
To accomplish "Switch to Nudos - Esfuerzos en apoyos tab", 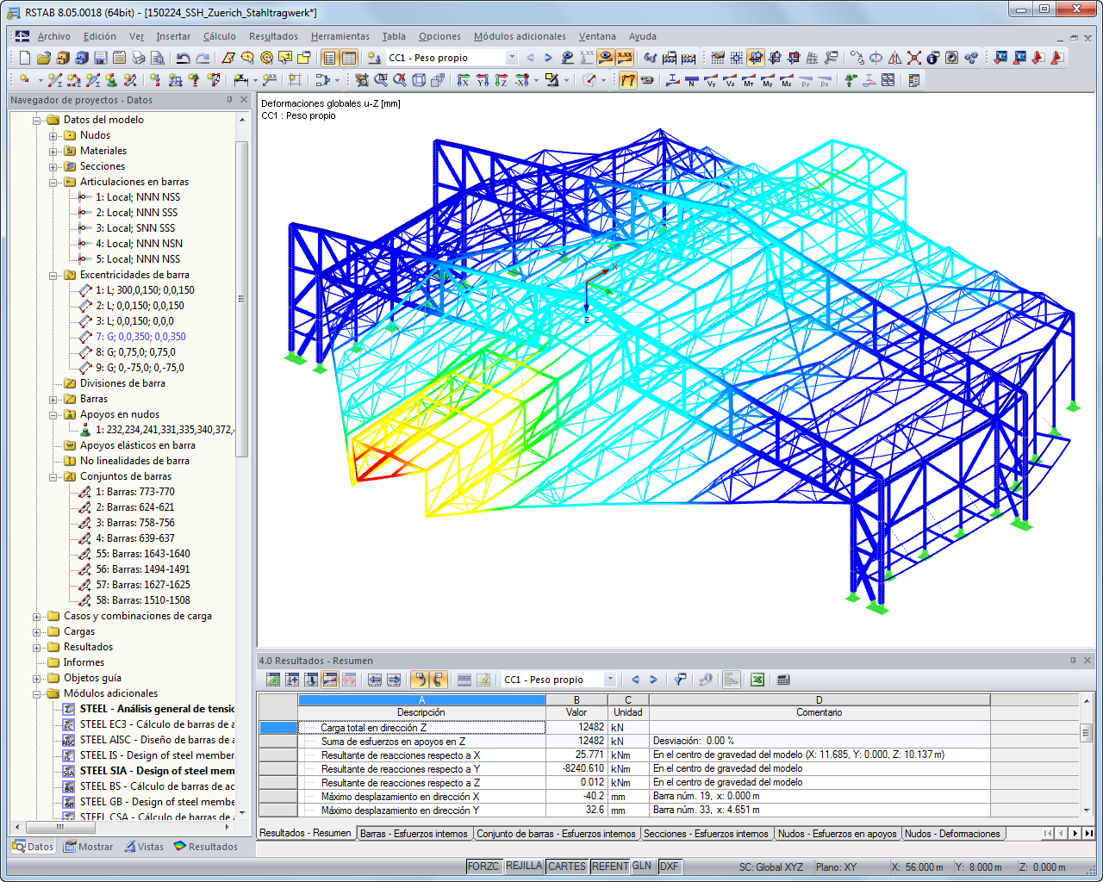I will [x=837, y=834].
